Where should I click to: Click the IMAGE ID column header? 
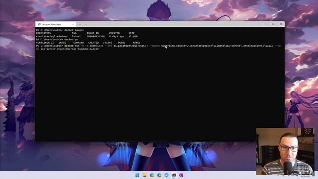[x=93, y=33]
